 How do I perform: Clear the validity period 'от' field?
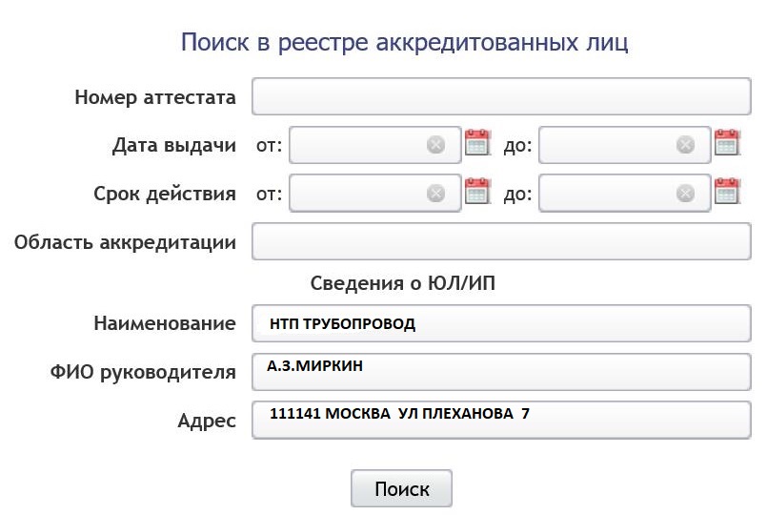click(x=435, y=194)
